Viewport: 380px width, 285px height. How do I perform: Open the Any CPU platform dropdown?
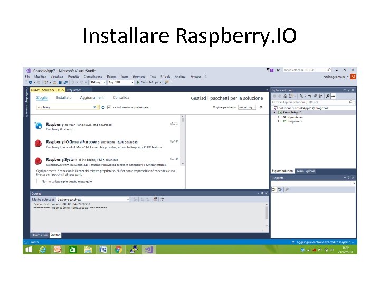pos(121,83)
